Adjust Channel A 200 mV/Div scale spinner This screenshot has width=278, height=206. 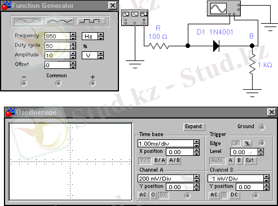tap(196, 178)
